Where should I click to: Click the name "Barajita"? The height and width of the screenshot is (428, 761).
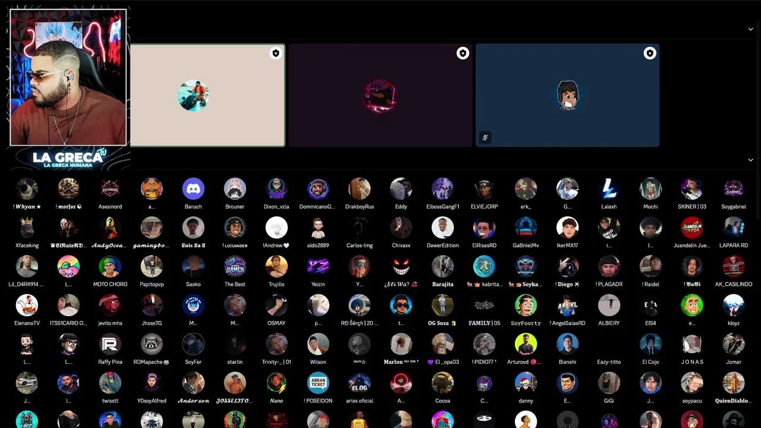tap(443, 284)
